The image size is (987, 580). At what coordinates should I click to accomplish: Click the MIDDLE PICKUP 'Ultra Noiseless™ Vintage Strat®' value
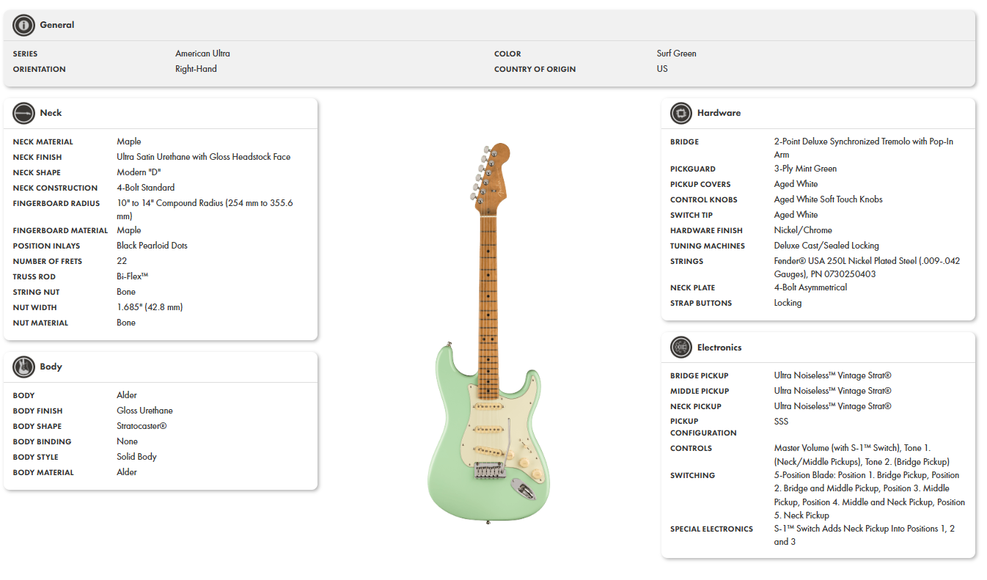pos(833,391)
